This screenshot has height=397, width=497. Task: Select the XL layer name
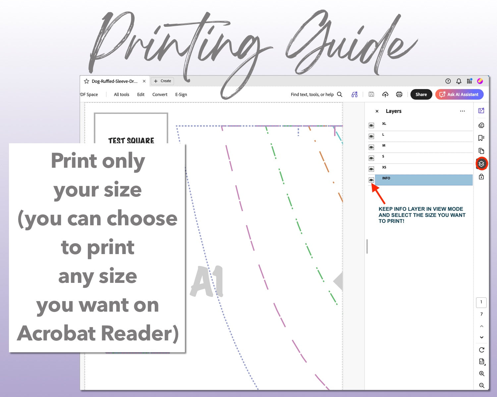[x=384, y=124]
